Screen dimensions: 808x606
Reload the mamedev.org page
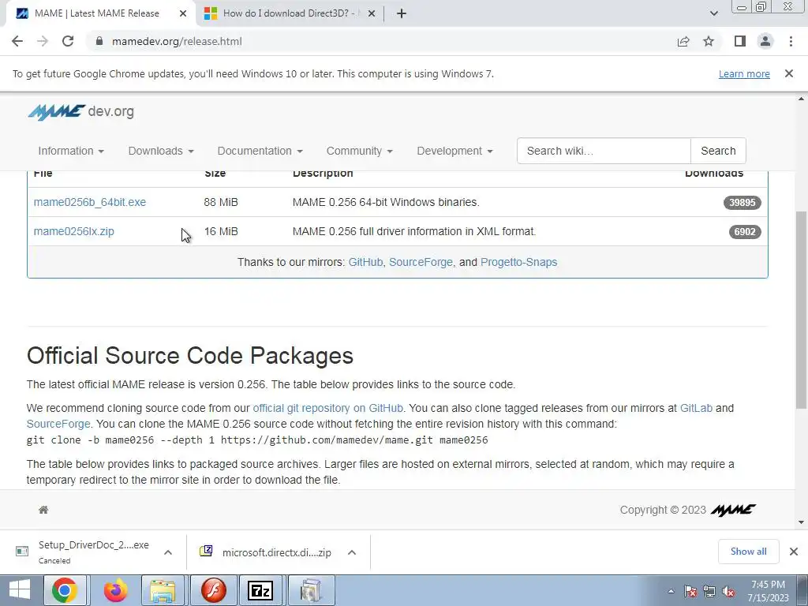tap(68, 41)
